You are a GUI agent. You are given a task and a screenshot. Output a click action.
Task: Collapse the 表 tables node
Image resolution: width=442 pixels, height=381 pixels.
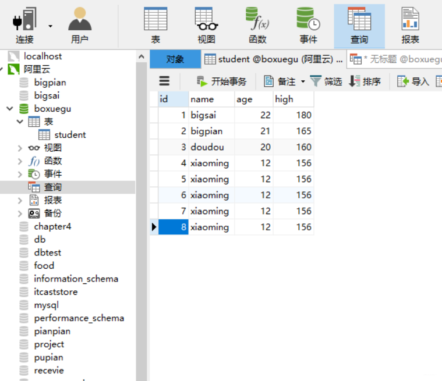point(20,122)
